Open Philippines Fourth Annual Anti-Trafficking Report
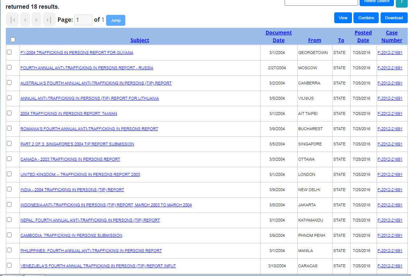The width and height of the screenshot is (411, 276). coord(91,251)
